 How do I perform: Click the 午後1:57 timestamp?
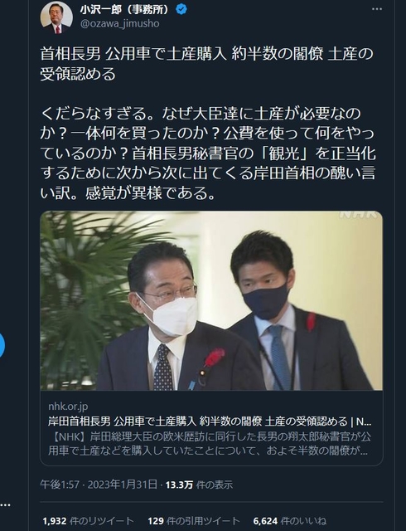point(60,485)
